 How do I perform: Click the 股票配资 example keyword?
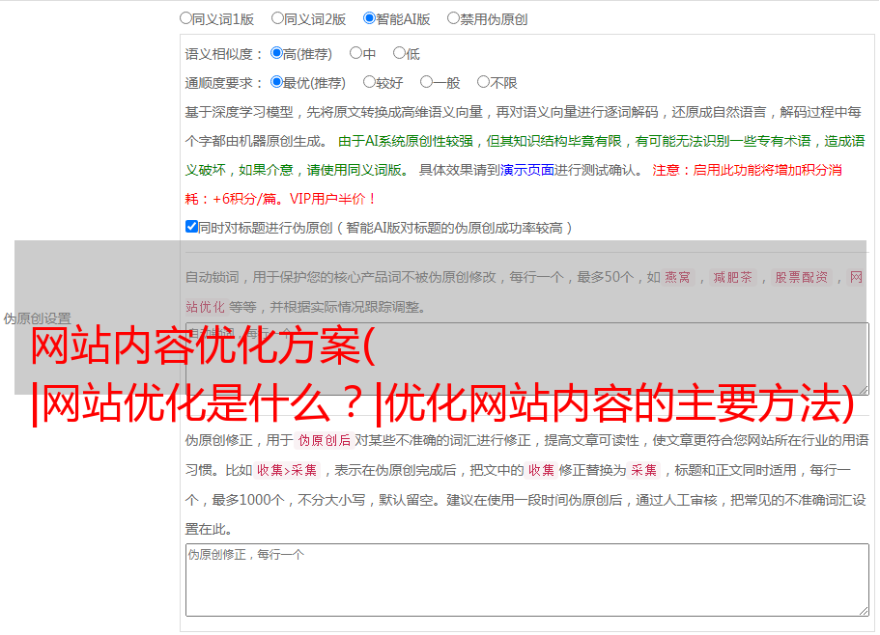pos(801,277)
